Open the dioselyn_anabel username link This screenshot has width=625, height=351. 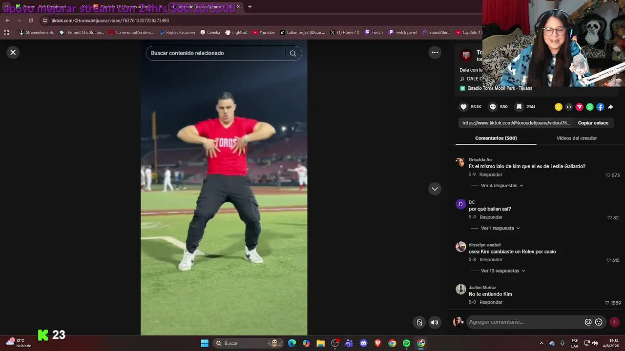[x=484, y=245]
